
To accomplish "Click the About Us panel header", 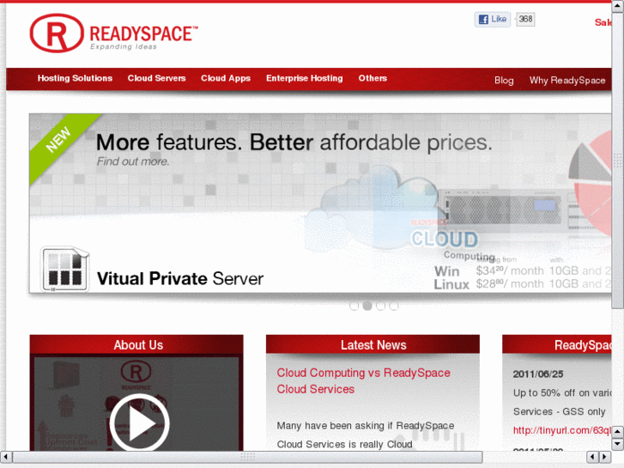I will 136,344.
